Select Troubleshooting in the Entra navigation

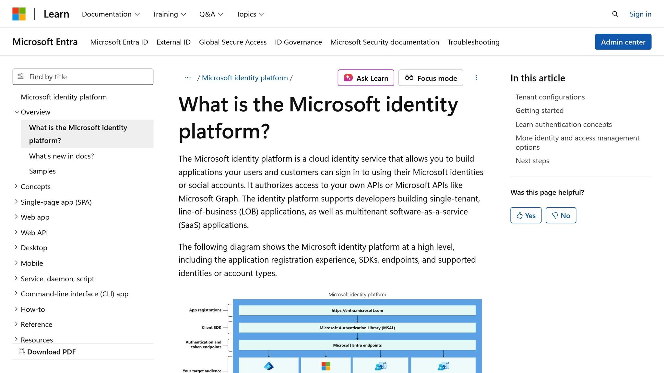point(473,42)
